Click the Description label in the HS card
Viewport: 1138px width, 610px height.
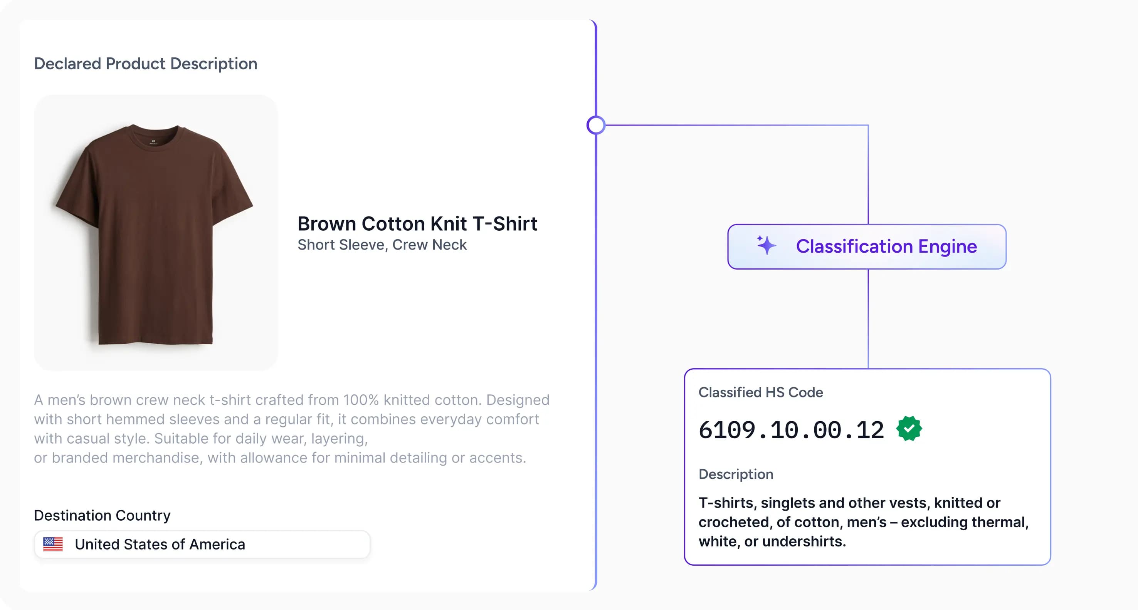[736, 474]
